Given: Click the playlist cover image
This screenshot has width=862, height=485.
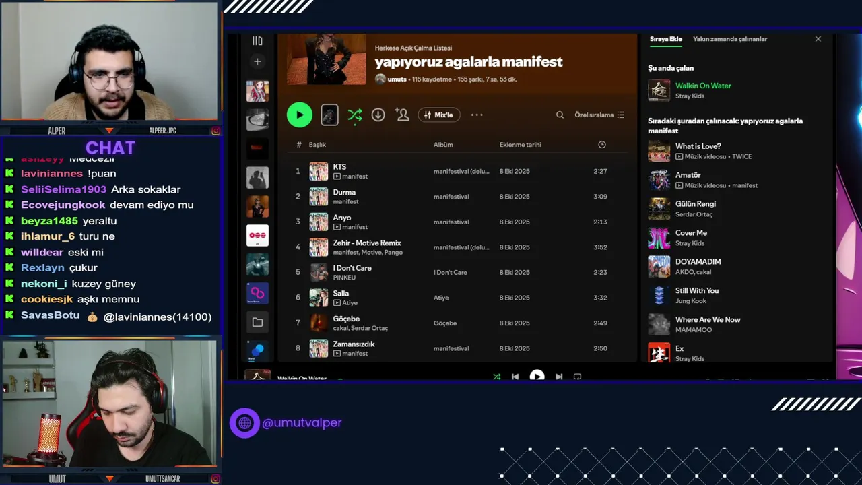Looking at the screenshot, I should (x=327, y=59).
